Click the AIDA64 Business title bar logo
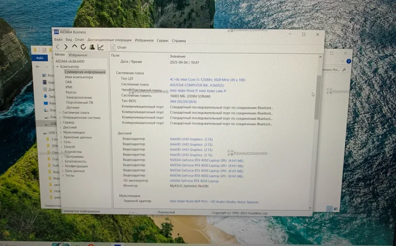 tap(56, 32)
